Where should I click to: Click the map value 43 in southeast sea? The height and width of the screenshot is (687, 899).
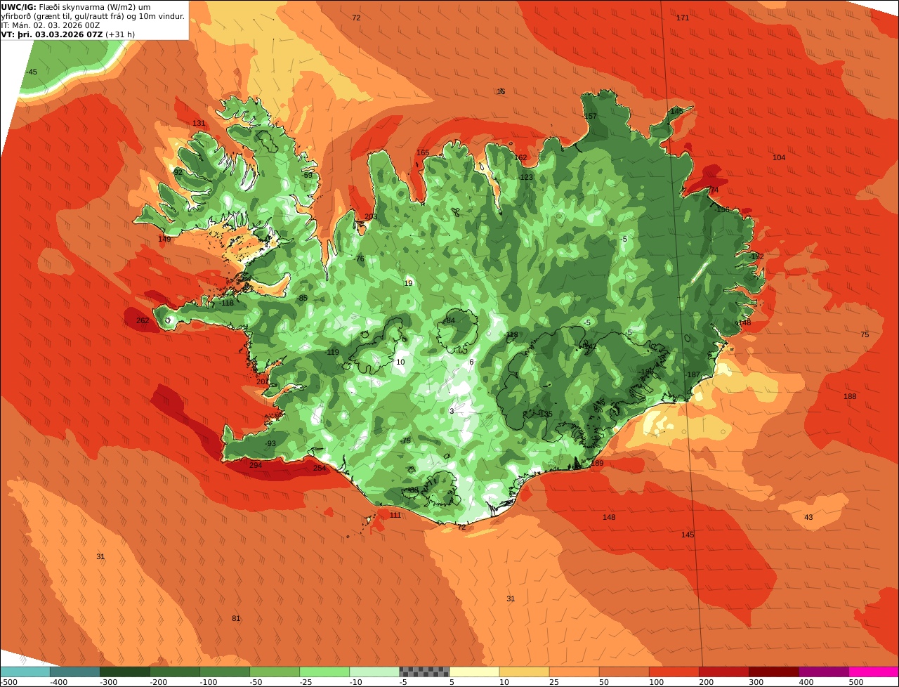click(808, 518)
